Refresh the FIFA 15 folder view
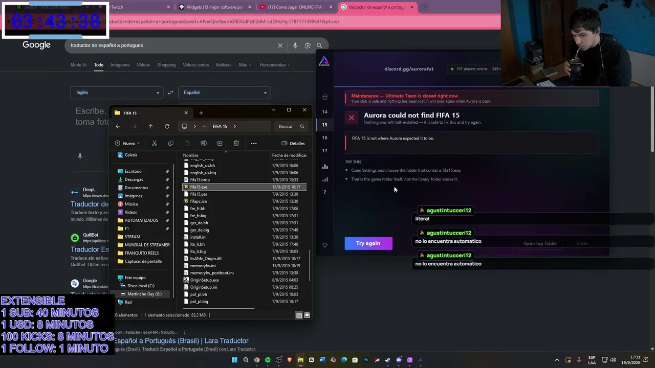Image resolution: width=655 pixels, height=368 pixels. pyautogui.click(x=167, y=126)
